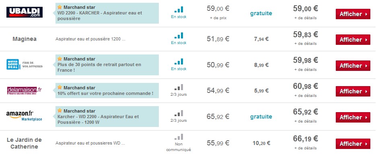Expand '+ de détails' under 66,19 € total
Screen dimensions: 378x155
coord(306,148)
